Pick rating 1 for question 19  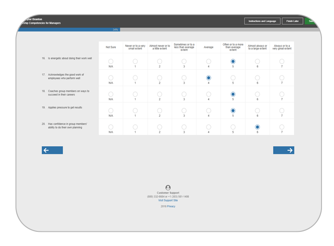135,111
